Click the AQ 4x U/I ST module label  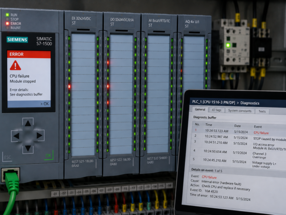(x=192, y=24)
